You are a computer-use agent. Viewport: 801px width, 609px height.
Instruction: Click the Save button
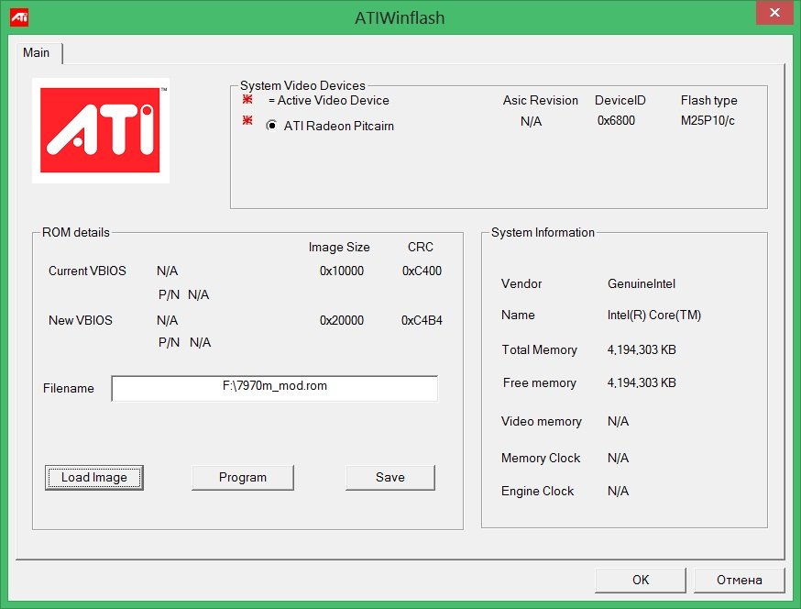point(390,478)
